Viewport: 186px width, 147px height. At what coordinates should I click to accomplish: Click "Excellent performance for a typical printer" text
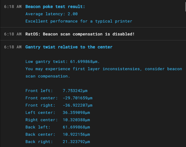point(79,21)
